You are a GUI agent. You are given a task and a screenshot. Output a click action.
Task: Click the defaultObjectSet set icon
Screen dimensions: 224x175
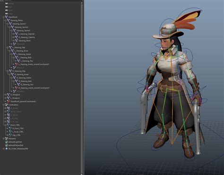tap(7, 145)
